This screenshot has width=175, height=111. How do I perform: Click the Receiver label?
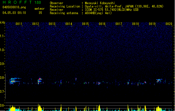point(56,10)
